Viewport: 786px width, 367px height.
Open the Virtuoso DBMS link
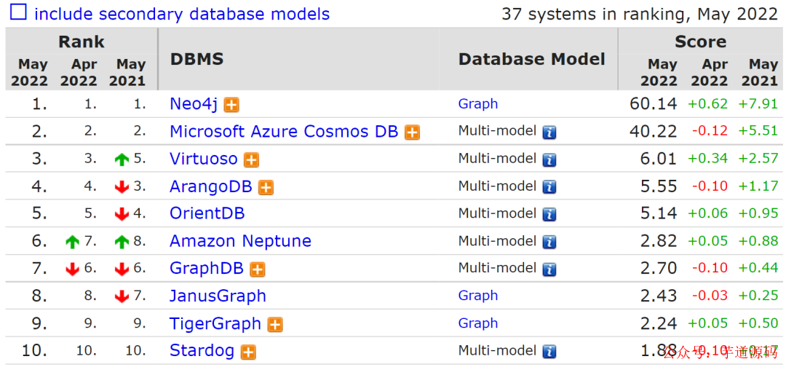pos(204,159)
